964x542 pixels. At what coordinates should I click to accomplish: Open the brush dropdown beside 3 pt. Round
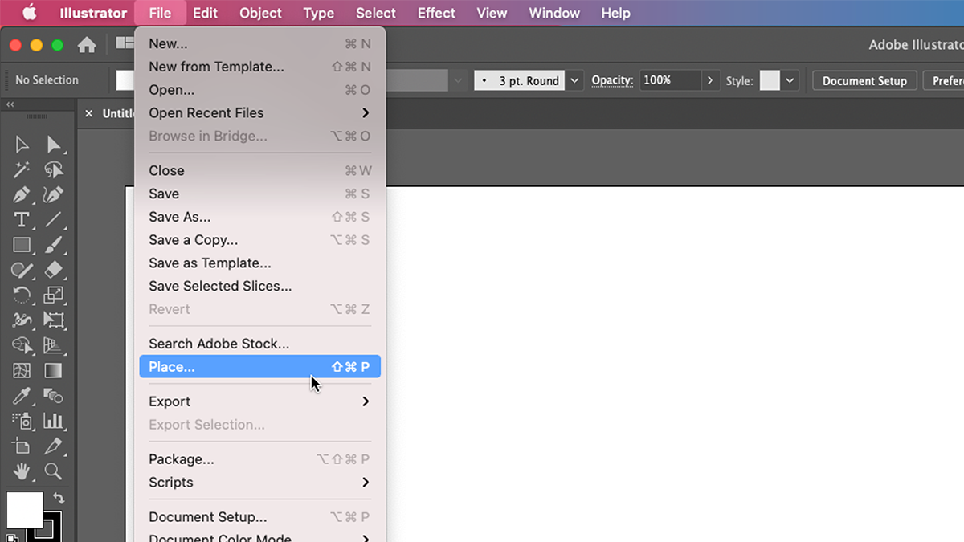coord(574,80)
